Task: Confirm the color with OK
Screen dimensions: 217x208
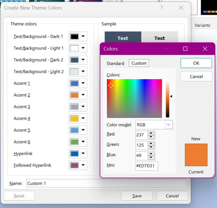Action: 196,63
